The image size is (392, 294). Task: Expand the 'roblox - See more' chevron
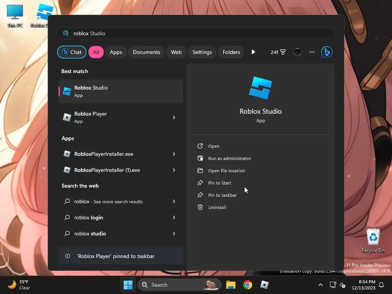174,201
